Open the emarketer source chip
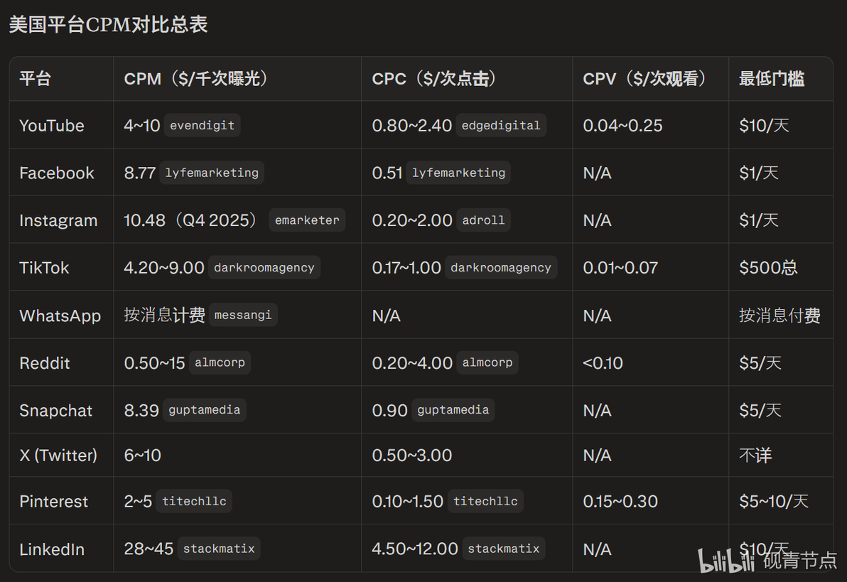The width and height of the screenshot is (847, 582). [307, 220]
